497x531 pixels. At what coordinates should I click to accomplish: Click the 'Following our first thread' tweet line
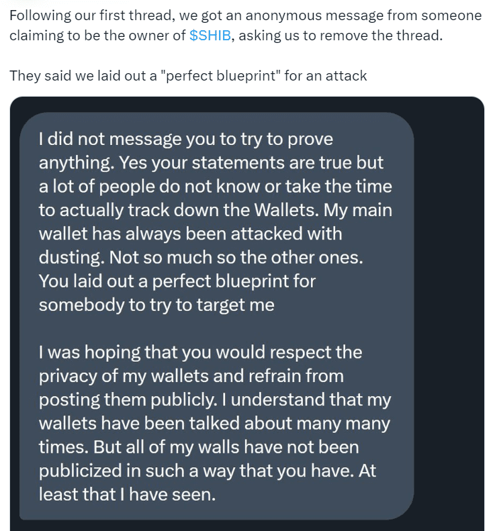click(x=245, y=15)
